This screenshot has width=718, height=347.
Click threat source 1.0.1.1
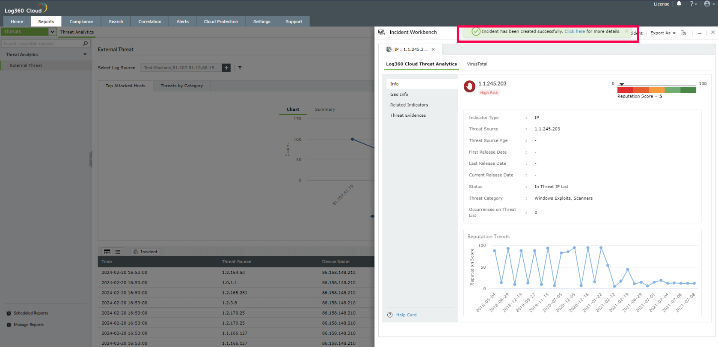click(229, 283)
